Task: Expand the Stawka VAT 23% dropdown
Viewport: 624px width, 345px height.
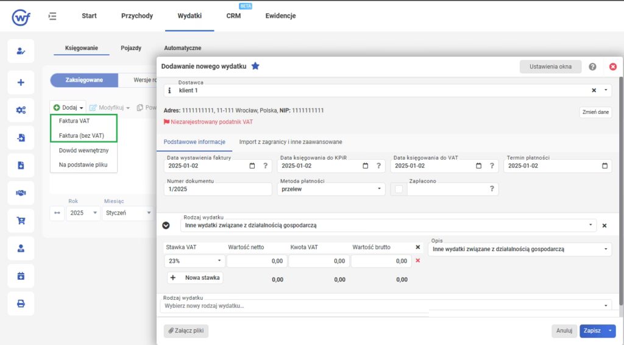Action: [194, 261]
